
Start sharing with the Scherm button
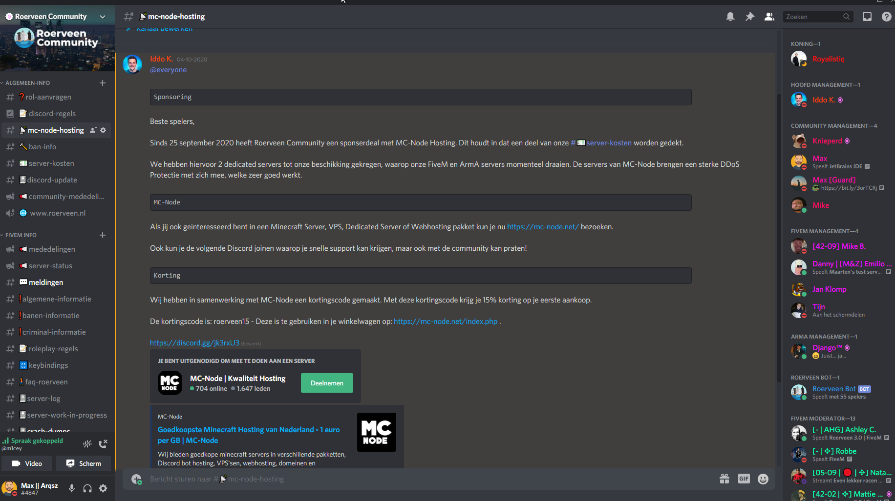[84, 463]
